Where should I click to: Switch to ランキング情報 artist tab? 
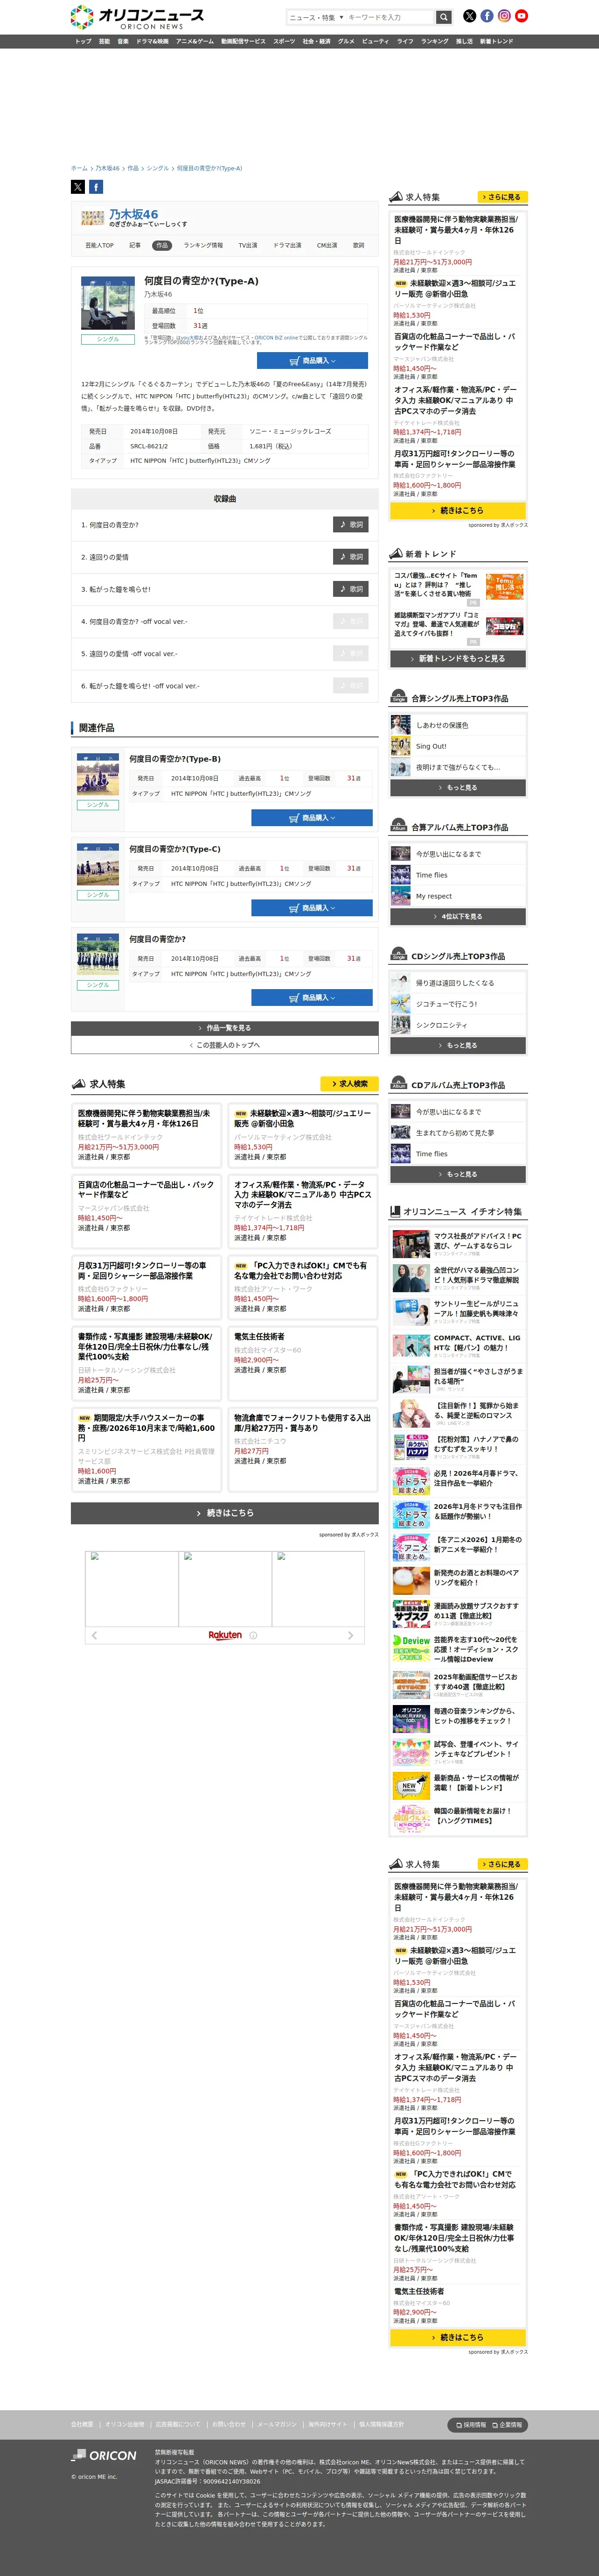pos(202,245)
